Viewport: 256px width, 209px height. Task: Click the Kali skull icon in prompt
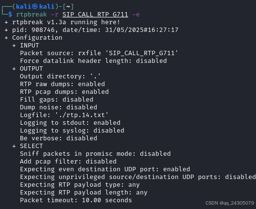pos(35,7)
